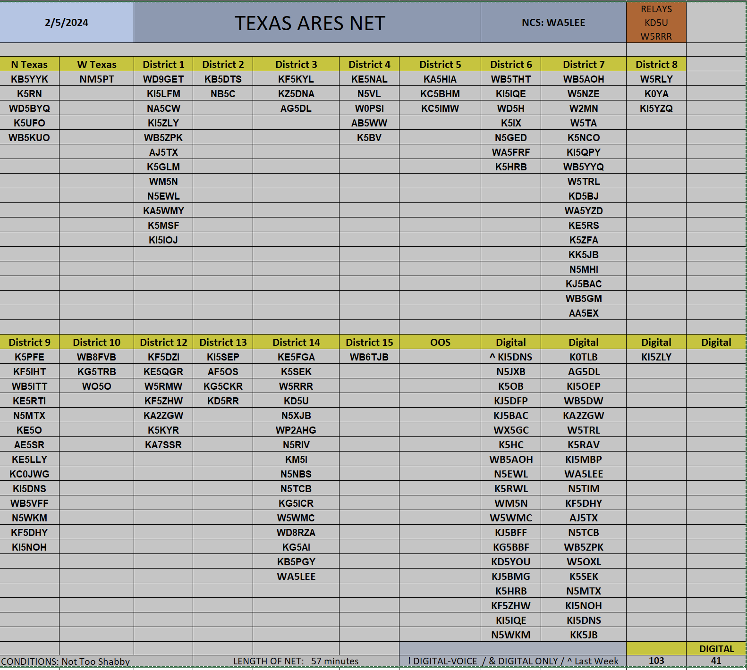The width and height of the screenshot is (747, 670).
Task: Select KI5ZLY in the third Digital column
Action: (x=656, y=357)
